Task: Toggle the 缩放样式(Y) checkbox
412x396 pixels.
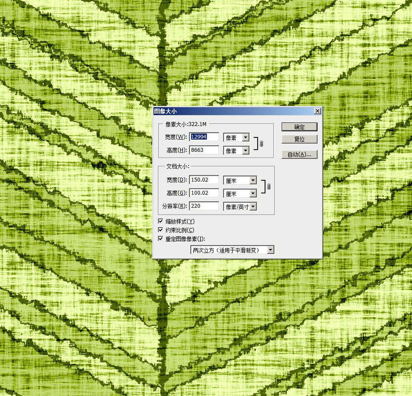Action: click(x=161, y=221)
